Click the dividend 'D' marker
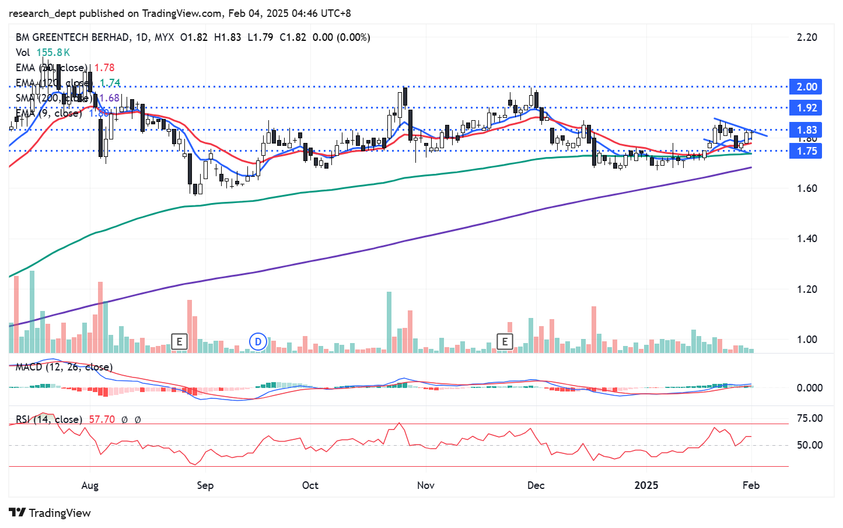 pos(258,341)
